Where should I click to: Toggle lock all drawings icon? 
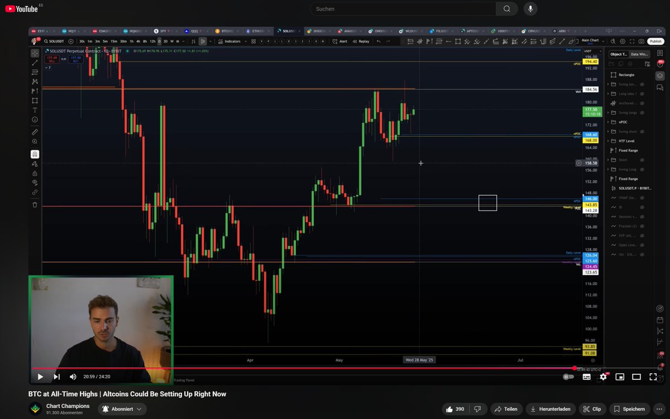click(x=35, y=173)
